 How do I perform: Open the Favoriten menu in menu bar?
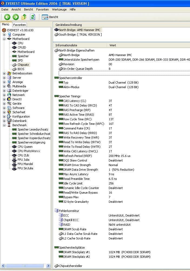42,9
